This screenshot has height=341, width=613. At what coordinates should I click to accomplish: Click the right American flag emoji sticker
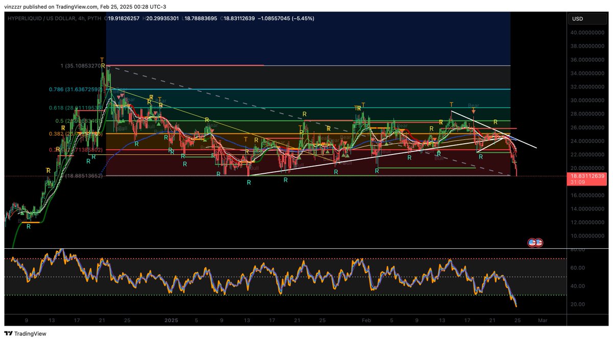pyautogui.click(x=539, y=242)
